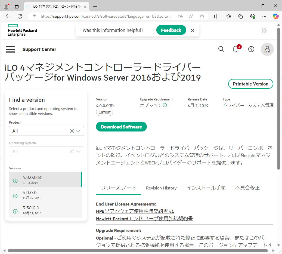Dismiss the feedback prompt banner
Viewport: 282px width, 254px height.
coord(193,30)
